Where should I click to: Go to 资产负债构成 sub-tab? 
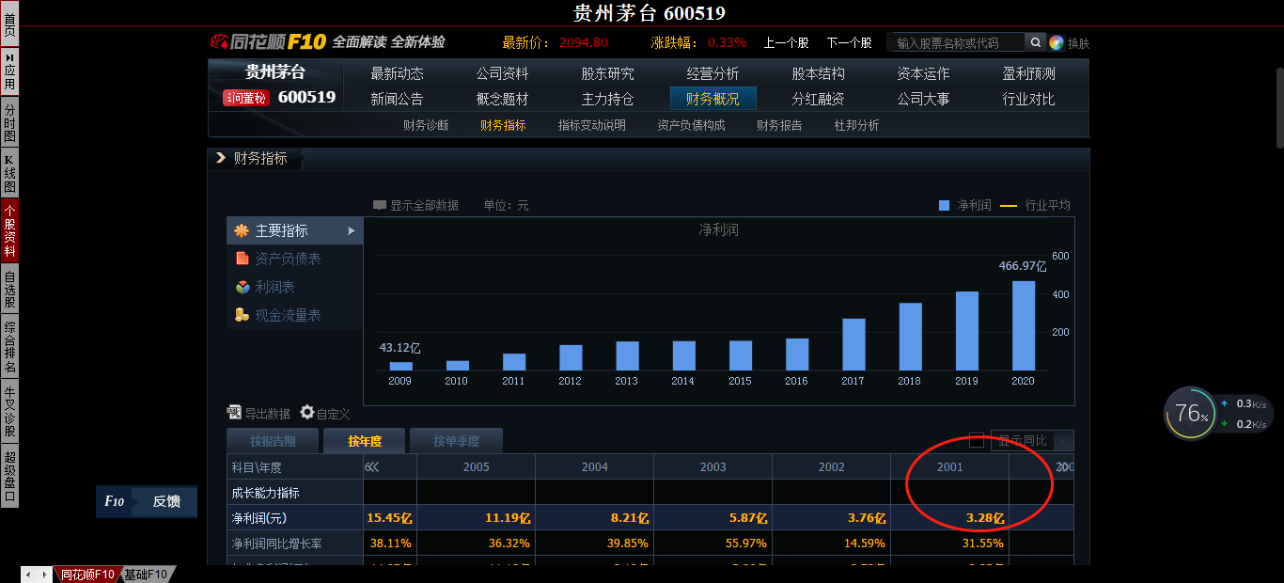pyautogui.click(x=691, y=125)
